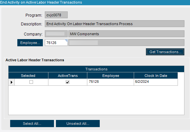Viewport: 190px width, 132px height.
Task: Click Get Transactions button
Action: 165,52
